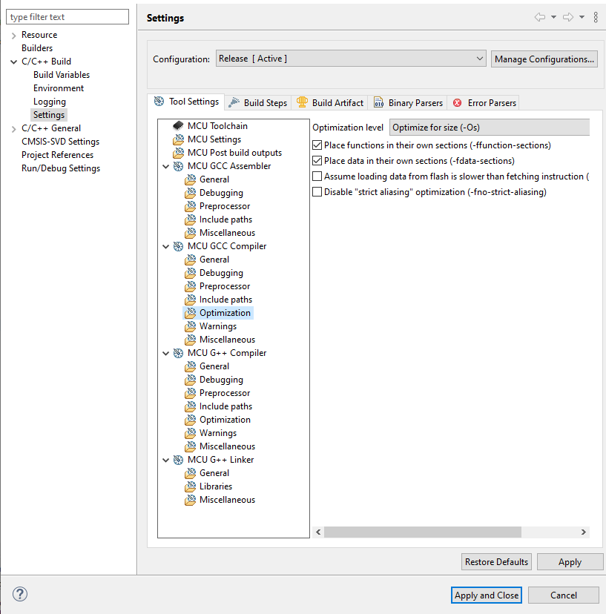Collapse the MCU GCC Assembler tree branch

pos(166,165)
